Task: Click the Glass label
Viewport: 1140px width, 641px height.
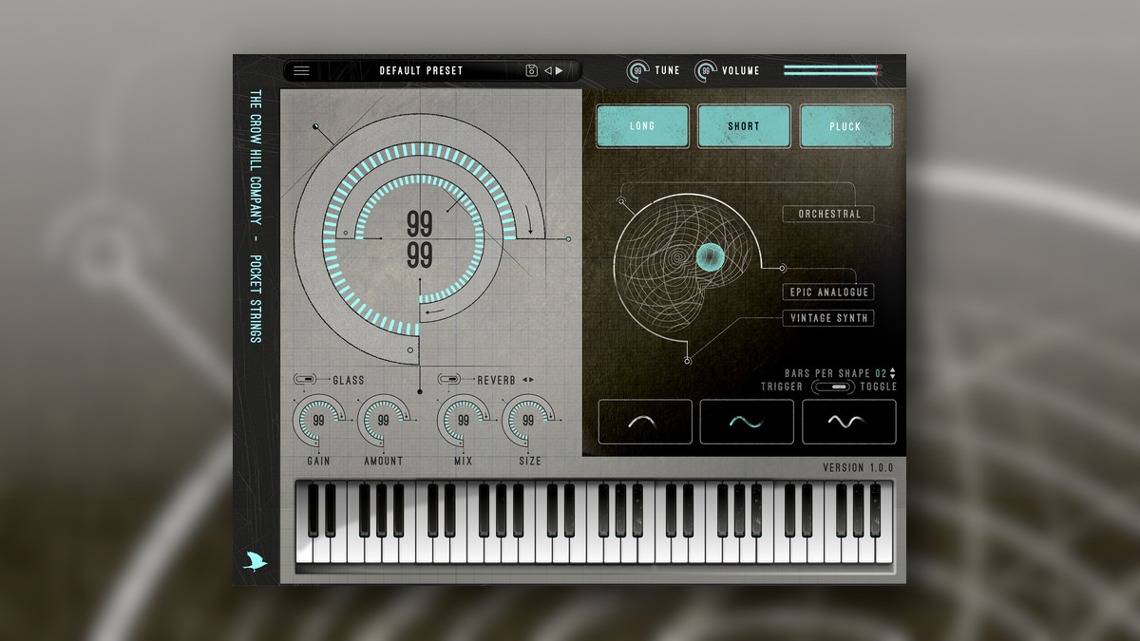Action: (349, 380)
